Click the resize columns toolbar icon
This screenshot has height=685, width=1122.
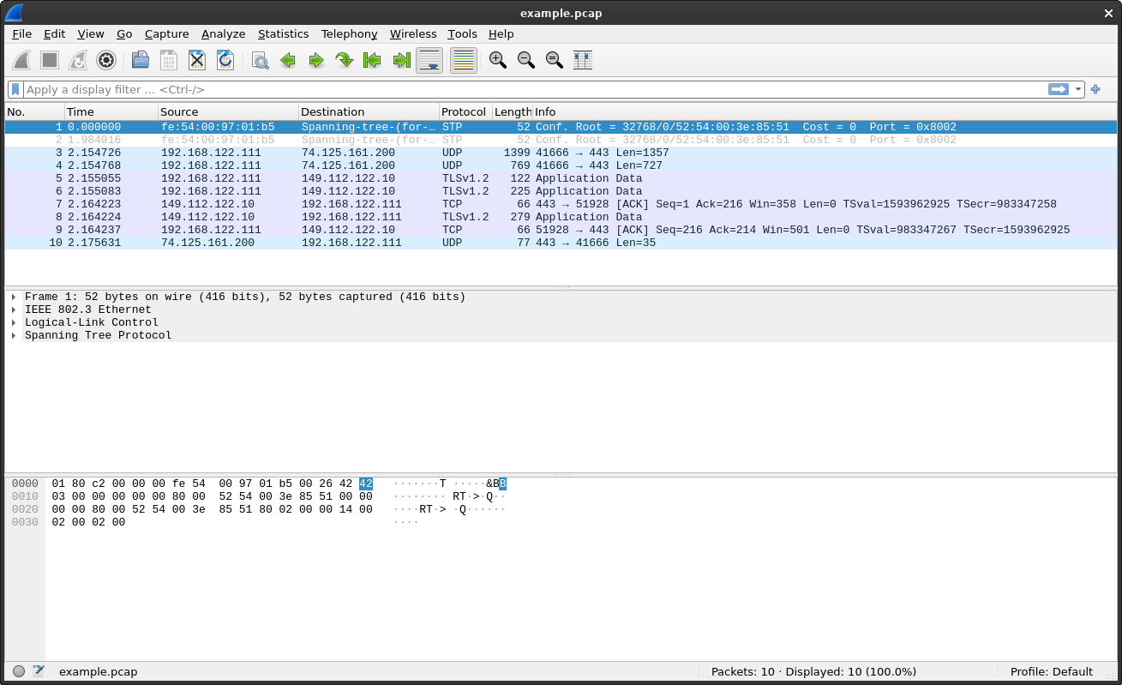click(583, 60)
